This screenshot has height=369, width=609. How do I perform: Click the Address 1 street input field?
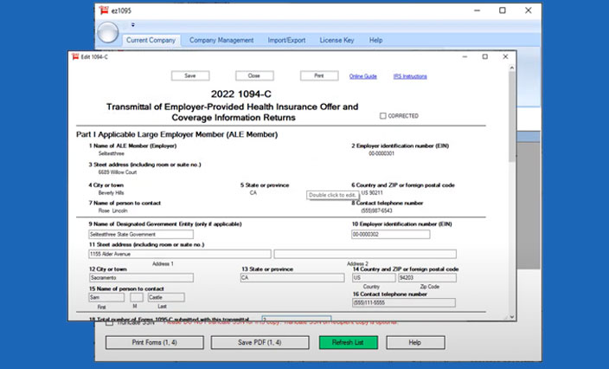(x=180, y=254)
